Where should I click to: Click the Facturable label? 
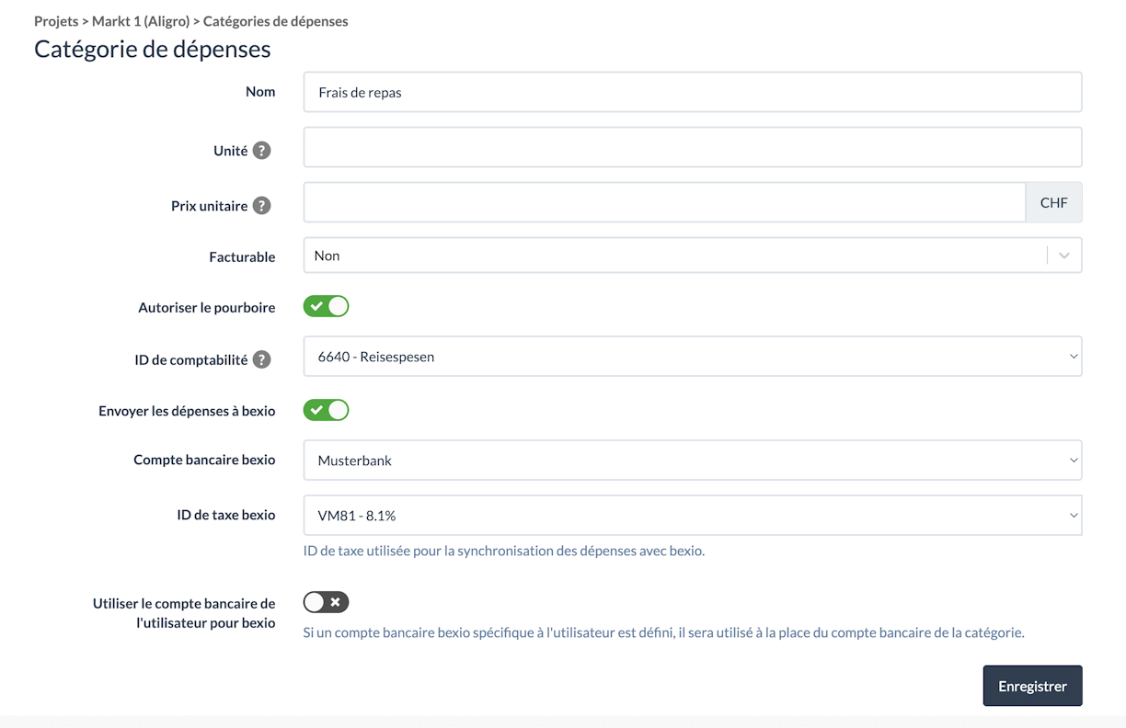click(242, 256)
